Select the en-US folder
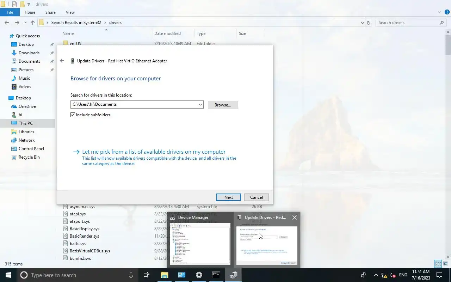Image resolution: width=451 pixels, height=282 pixels. pyautogui.click(x=75, y=43)
